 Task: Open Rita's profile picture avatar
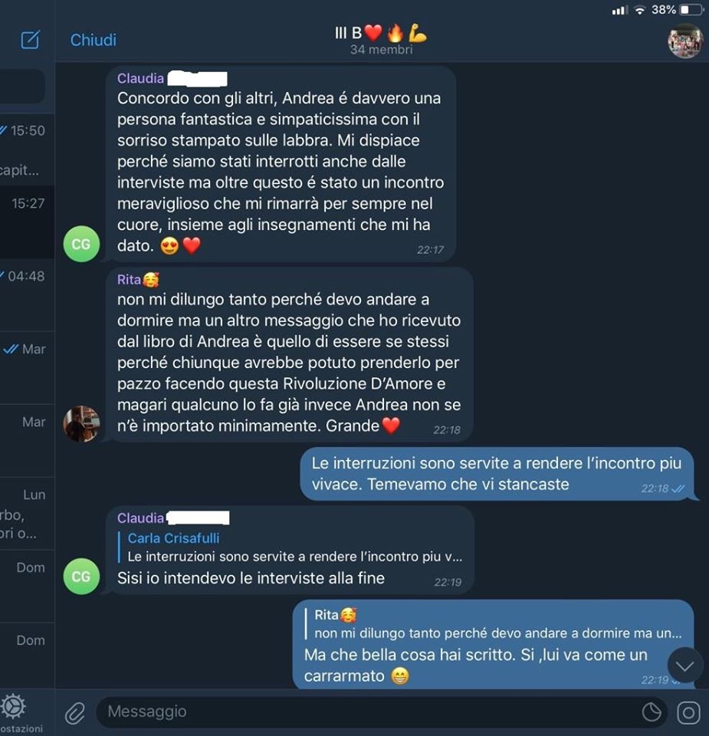click(x=82, y=424)
